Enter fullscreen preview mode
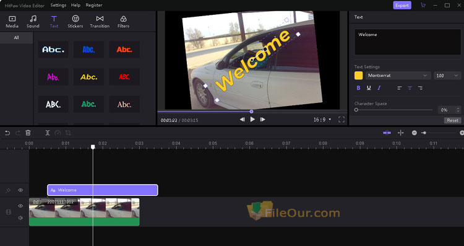This screenshot has height=246, width=464. [x=341, y=120]
